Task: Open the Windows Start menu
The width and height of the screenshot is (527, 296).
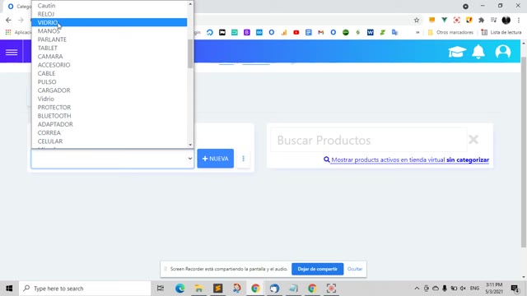Action: [9, 289]
